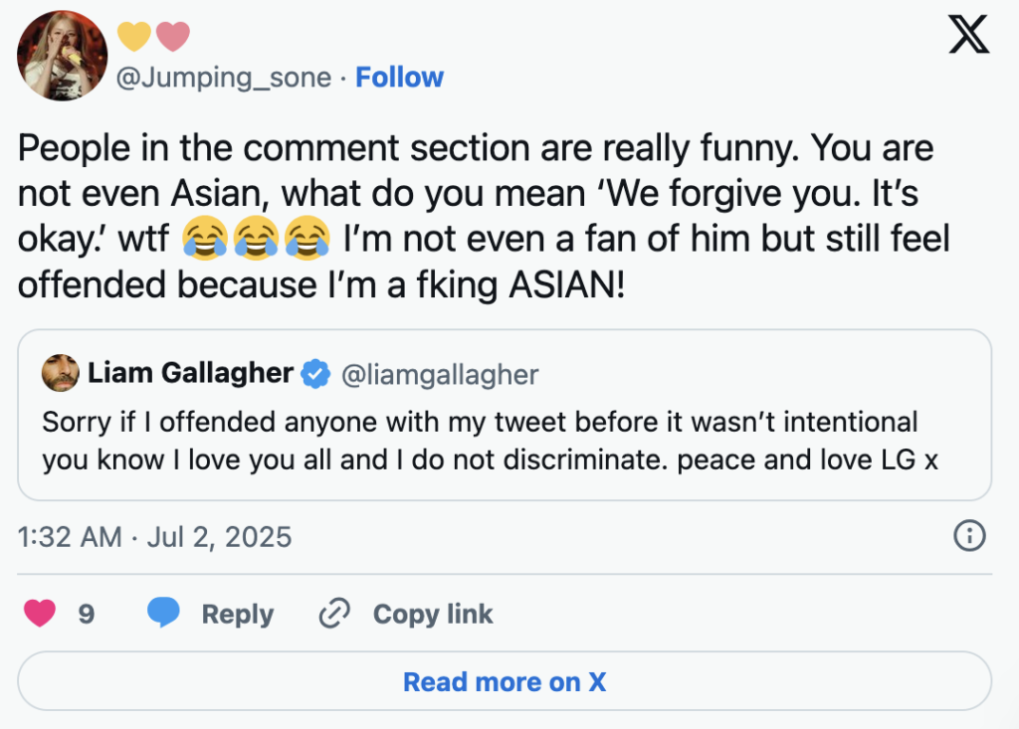The image size is (1019, 729).
Task: Click the copy link chain icon
Action: point(332,615)
